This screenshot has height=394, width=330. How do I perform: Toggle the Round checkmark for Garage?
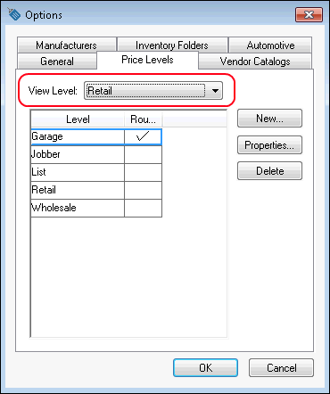[143, 136]
